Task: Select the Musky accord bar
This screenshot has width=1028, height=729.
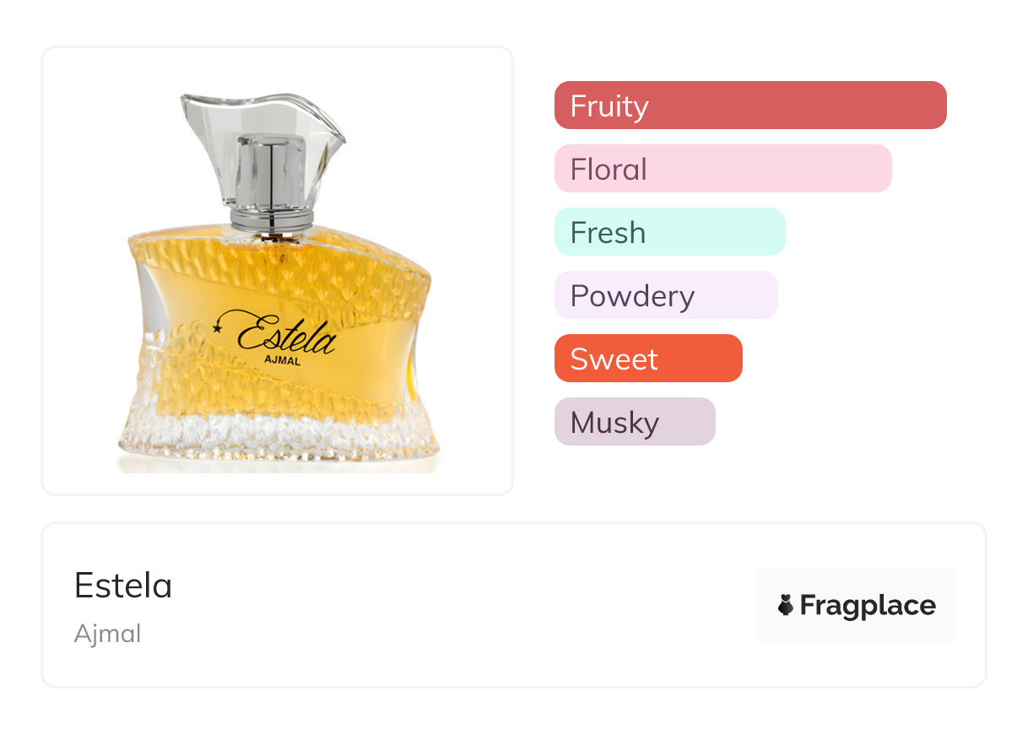Action: [635, 422]
